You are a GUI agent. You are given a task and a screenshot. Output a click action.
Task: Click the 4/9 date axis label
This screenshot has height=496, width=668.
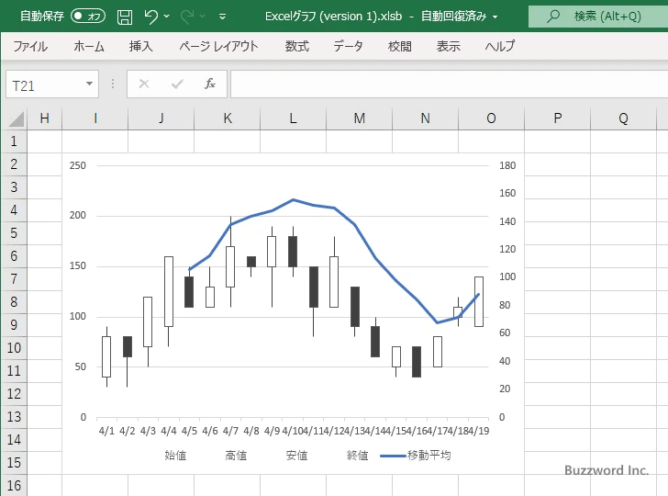pyautogui.click(x=272, y=431)
